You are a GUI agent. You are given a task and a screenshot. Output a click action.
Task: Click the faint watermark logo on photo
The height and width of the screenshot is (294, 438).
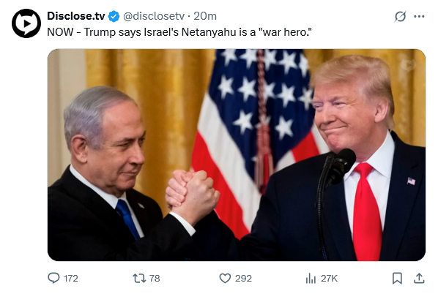408,66
